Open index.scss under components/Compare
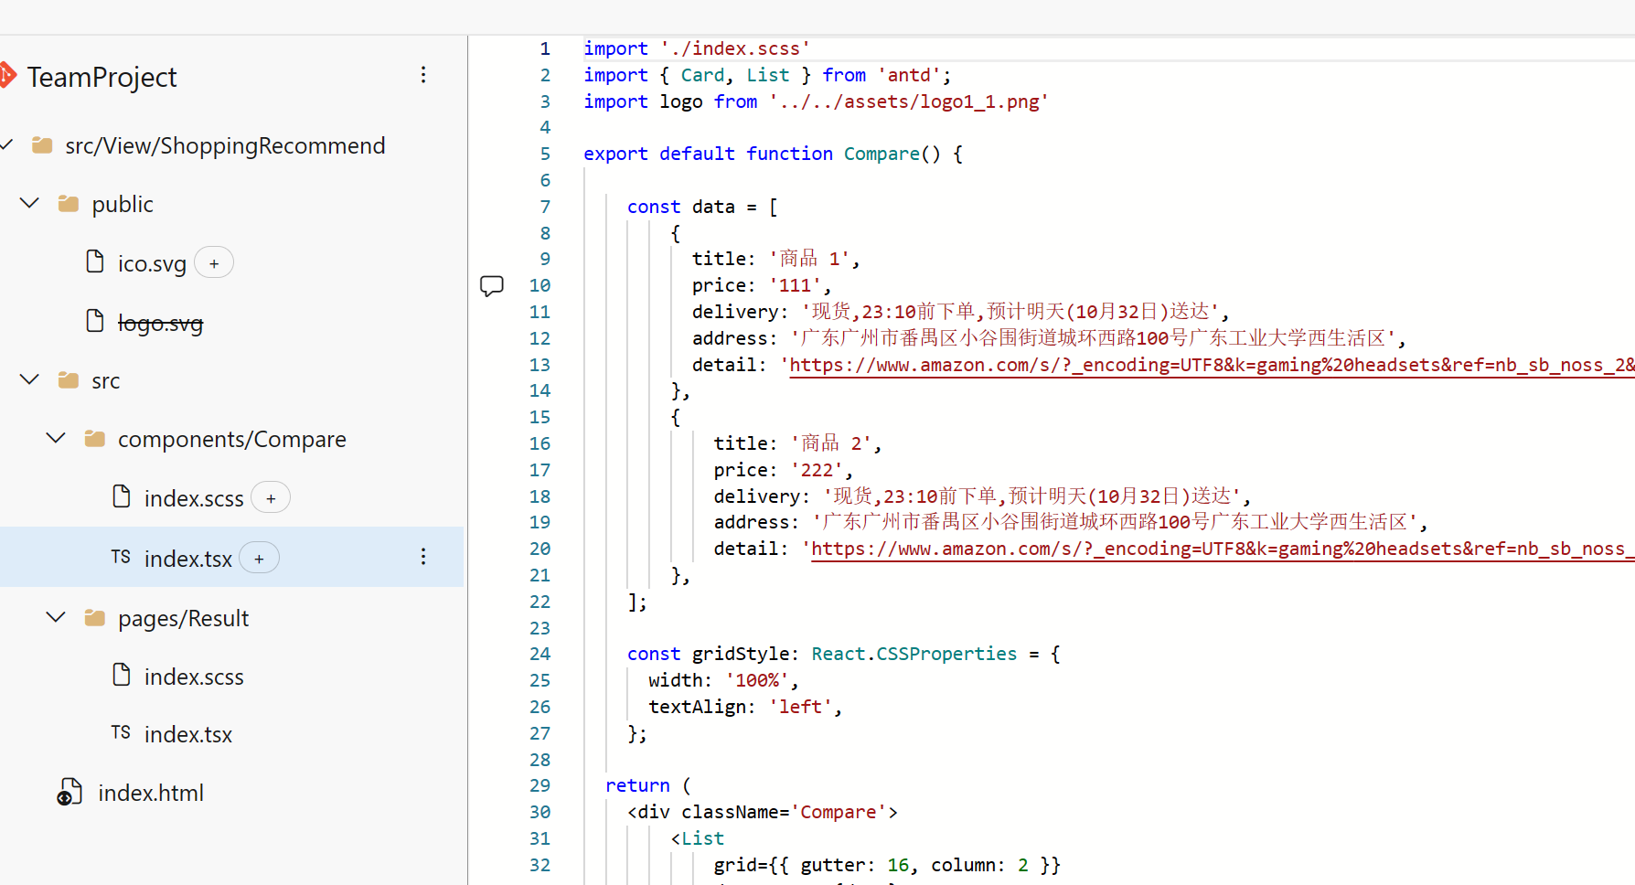 [x=194, y=499]
